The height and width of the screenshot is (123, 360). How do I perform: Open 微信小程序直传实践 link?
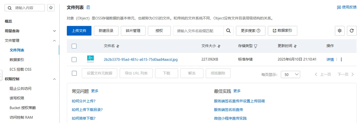tap(230, 118)
